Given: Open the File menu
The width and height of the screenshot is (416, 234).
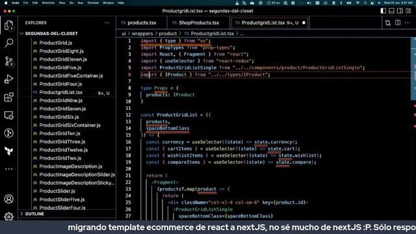Looking at the screenshot, I should point(26,3).
